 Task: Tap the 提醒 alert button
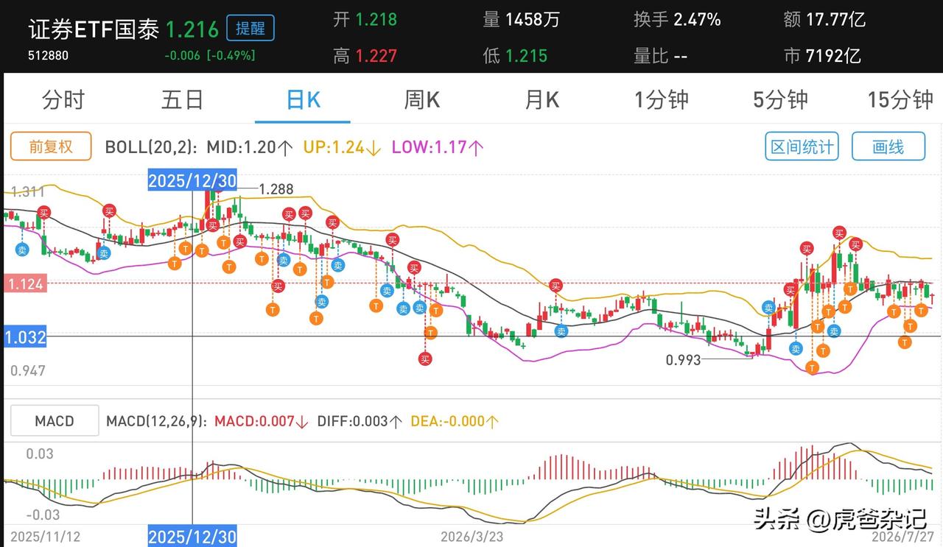click(x=250, y=29)
